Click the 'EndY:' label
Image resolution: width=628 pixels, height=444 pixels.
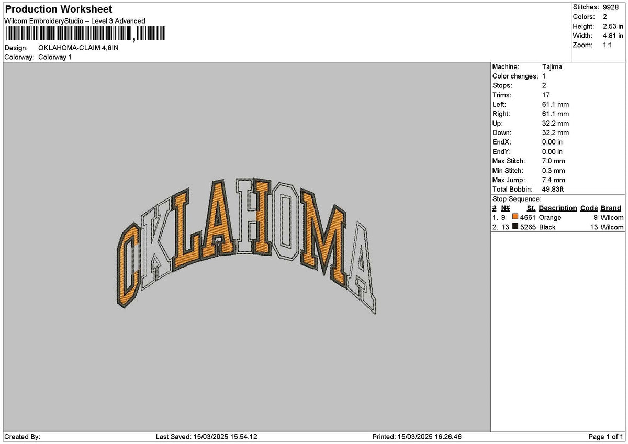tap(502, 152)
